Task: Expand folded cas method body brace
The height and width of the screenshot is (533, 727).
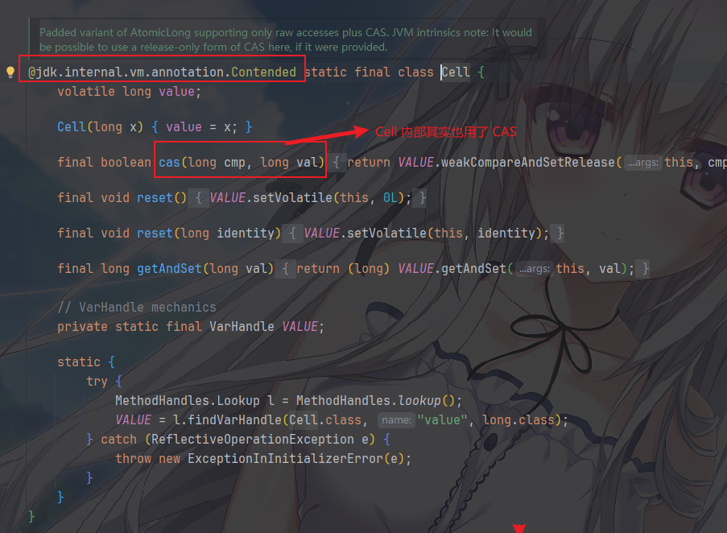Action: 337,162
